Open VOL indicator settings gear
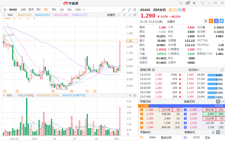225x141 pixels. (x=135, y=95)
